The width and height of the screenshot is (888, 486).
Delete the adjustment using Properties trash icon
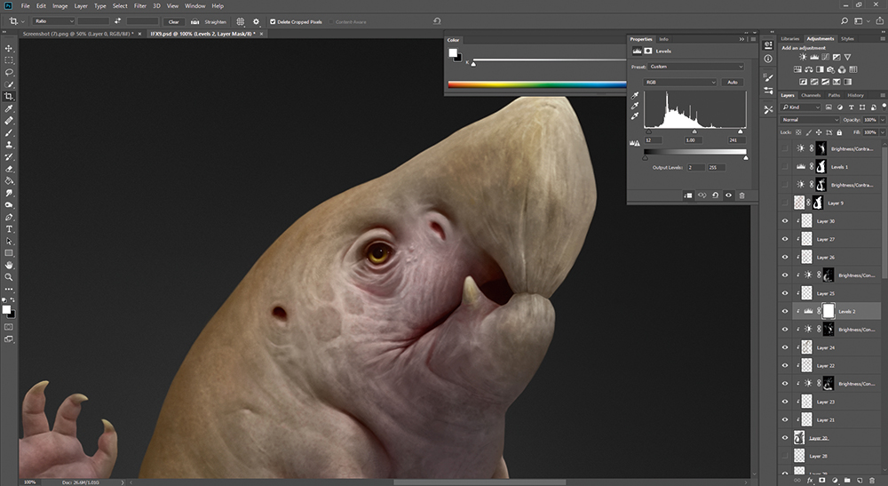[741, 195]
